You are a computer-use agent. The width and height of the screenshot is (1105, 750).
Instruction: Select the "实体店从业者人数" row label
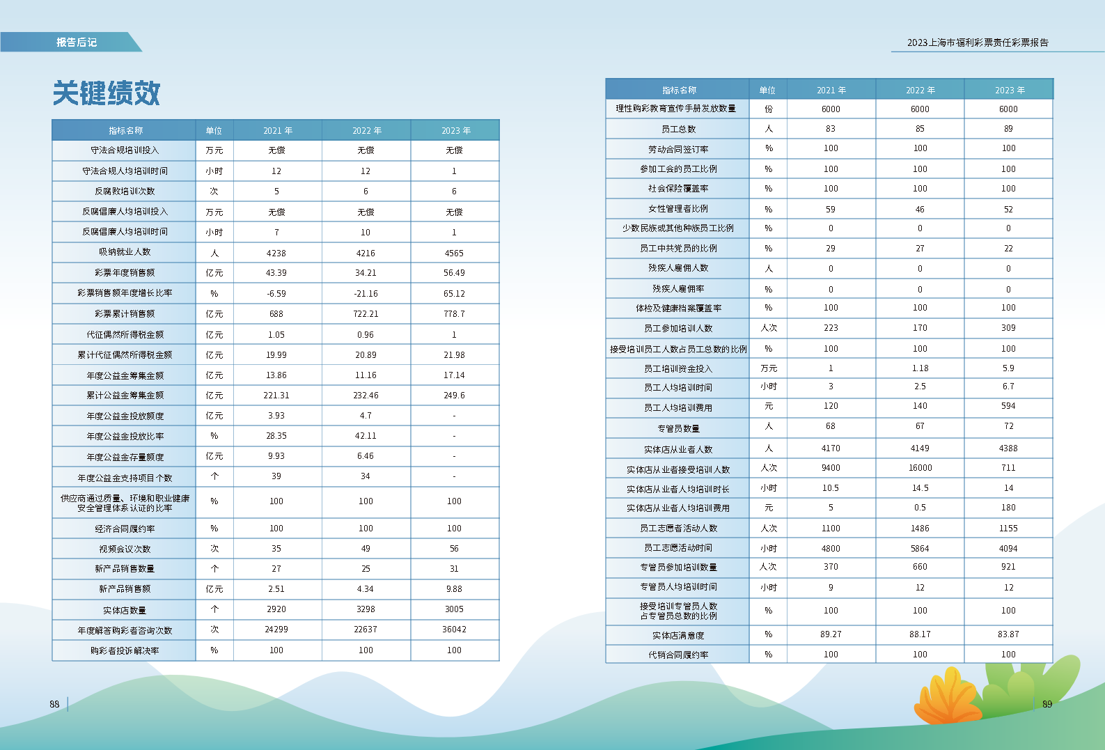point(678,450)
